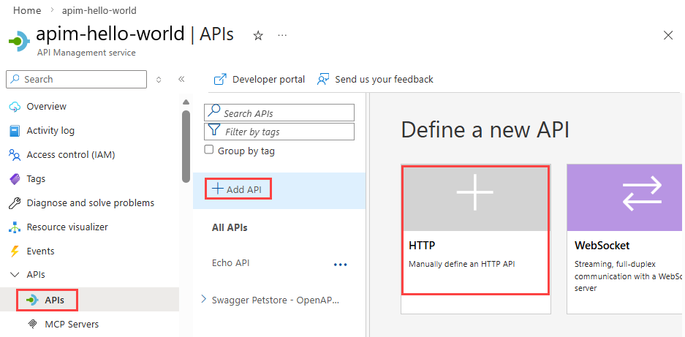Click the Activity log icon
This screenshot has height=337, width=685.
coord(15,131)
